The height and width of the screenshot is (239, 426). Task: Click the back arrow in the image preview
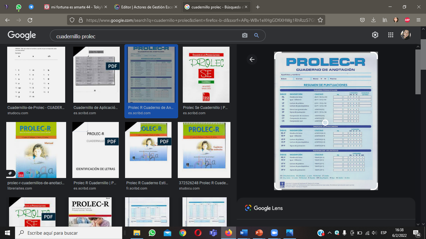[x=252, y=59]
